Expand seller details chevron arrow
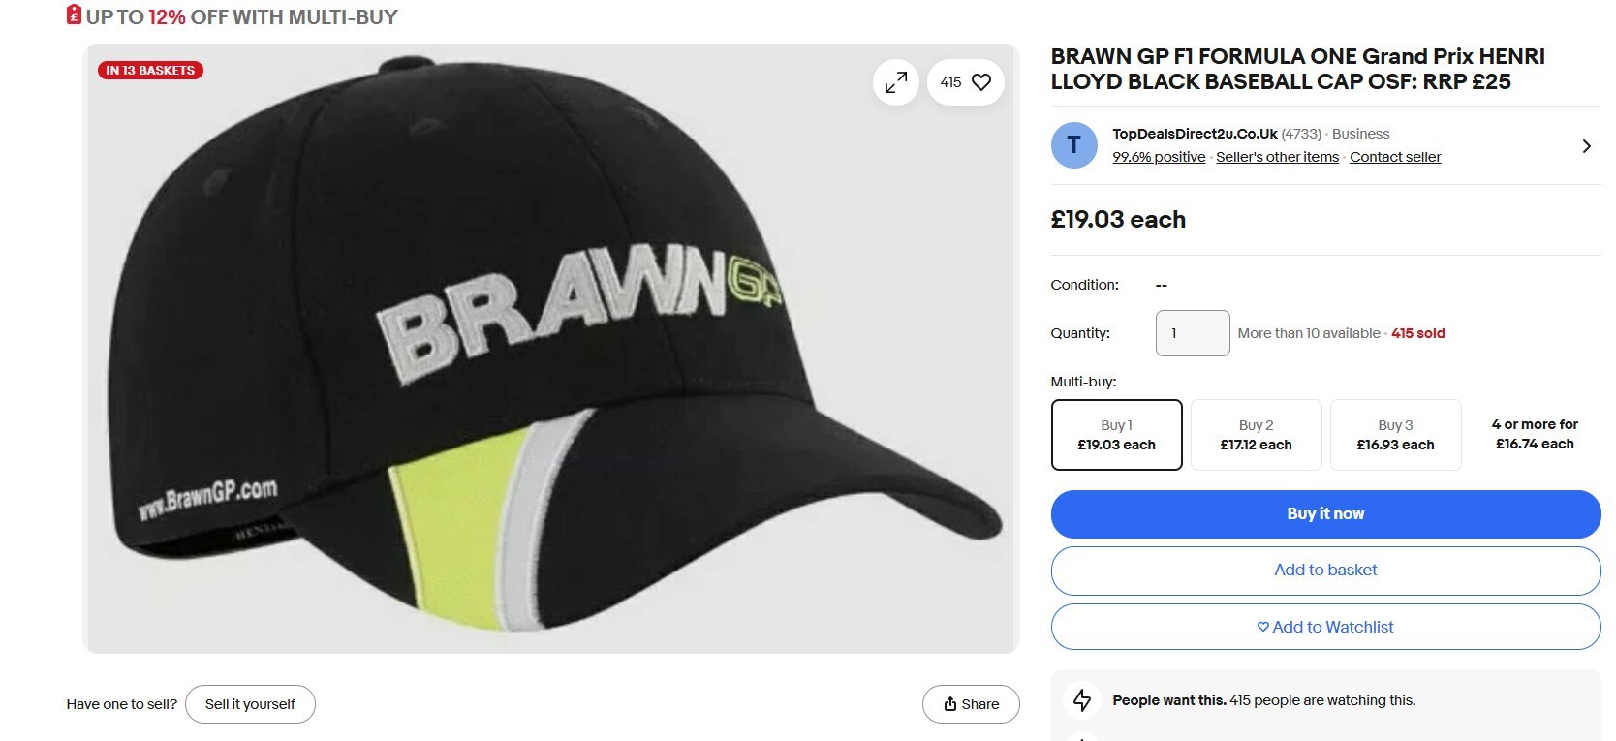This screenshot has height=741, width=1616. pyautogui.click(x=1586, y=146)
